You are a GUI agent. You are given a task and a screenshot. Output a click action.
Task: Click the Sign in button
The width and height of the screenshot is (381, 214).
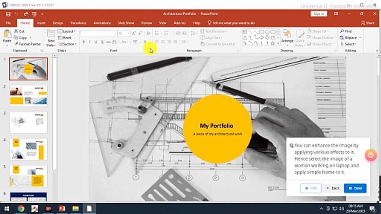click(319, 14)
